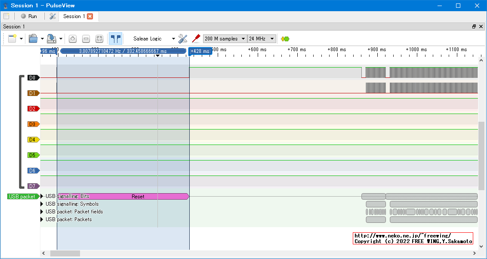Click the D0 channel label

point(33,78)
